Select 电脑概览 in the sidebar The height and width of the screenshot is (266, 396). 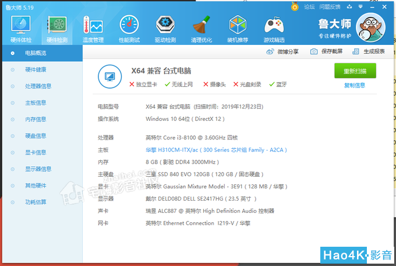click(43, 53)
